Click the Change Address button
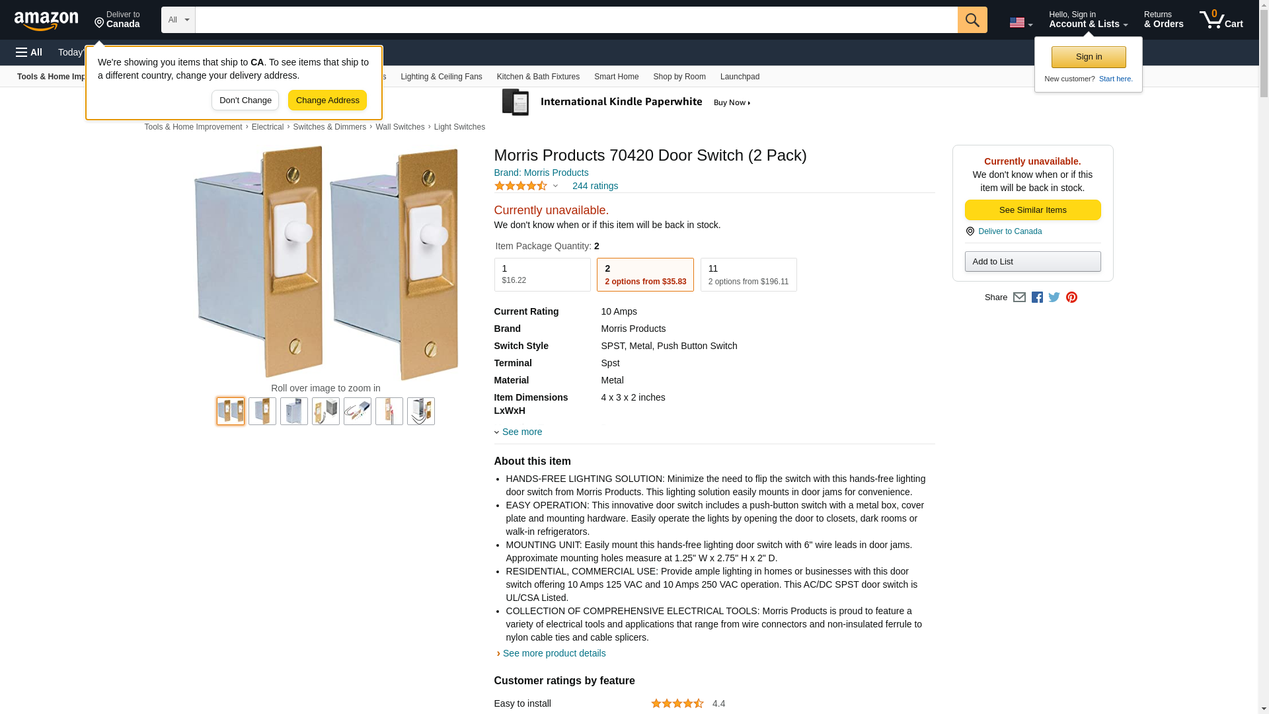This screenshot has height=714, width=1269. [327, 100]
